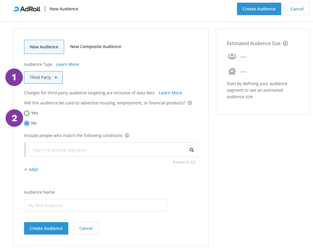Viewport: 313px width, 250px height.
Task: Click the AdRoll logo
Action: (27, 9)
